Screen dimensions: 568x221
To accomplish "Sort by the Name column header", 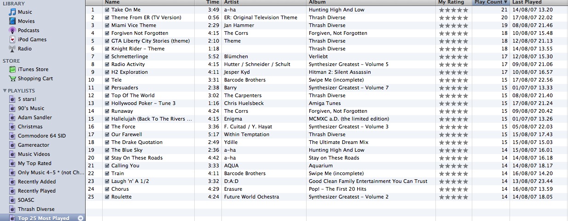I will (148, 2).
